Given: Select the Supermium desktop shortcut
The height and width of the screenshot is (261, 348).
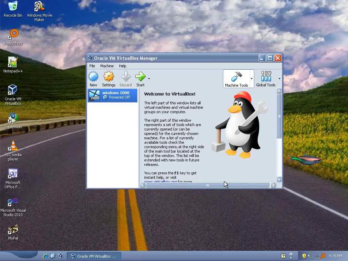Looking at the screenshot, I should pyautogui.click(x=13, y=121).
